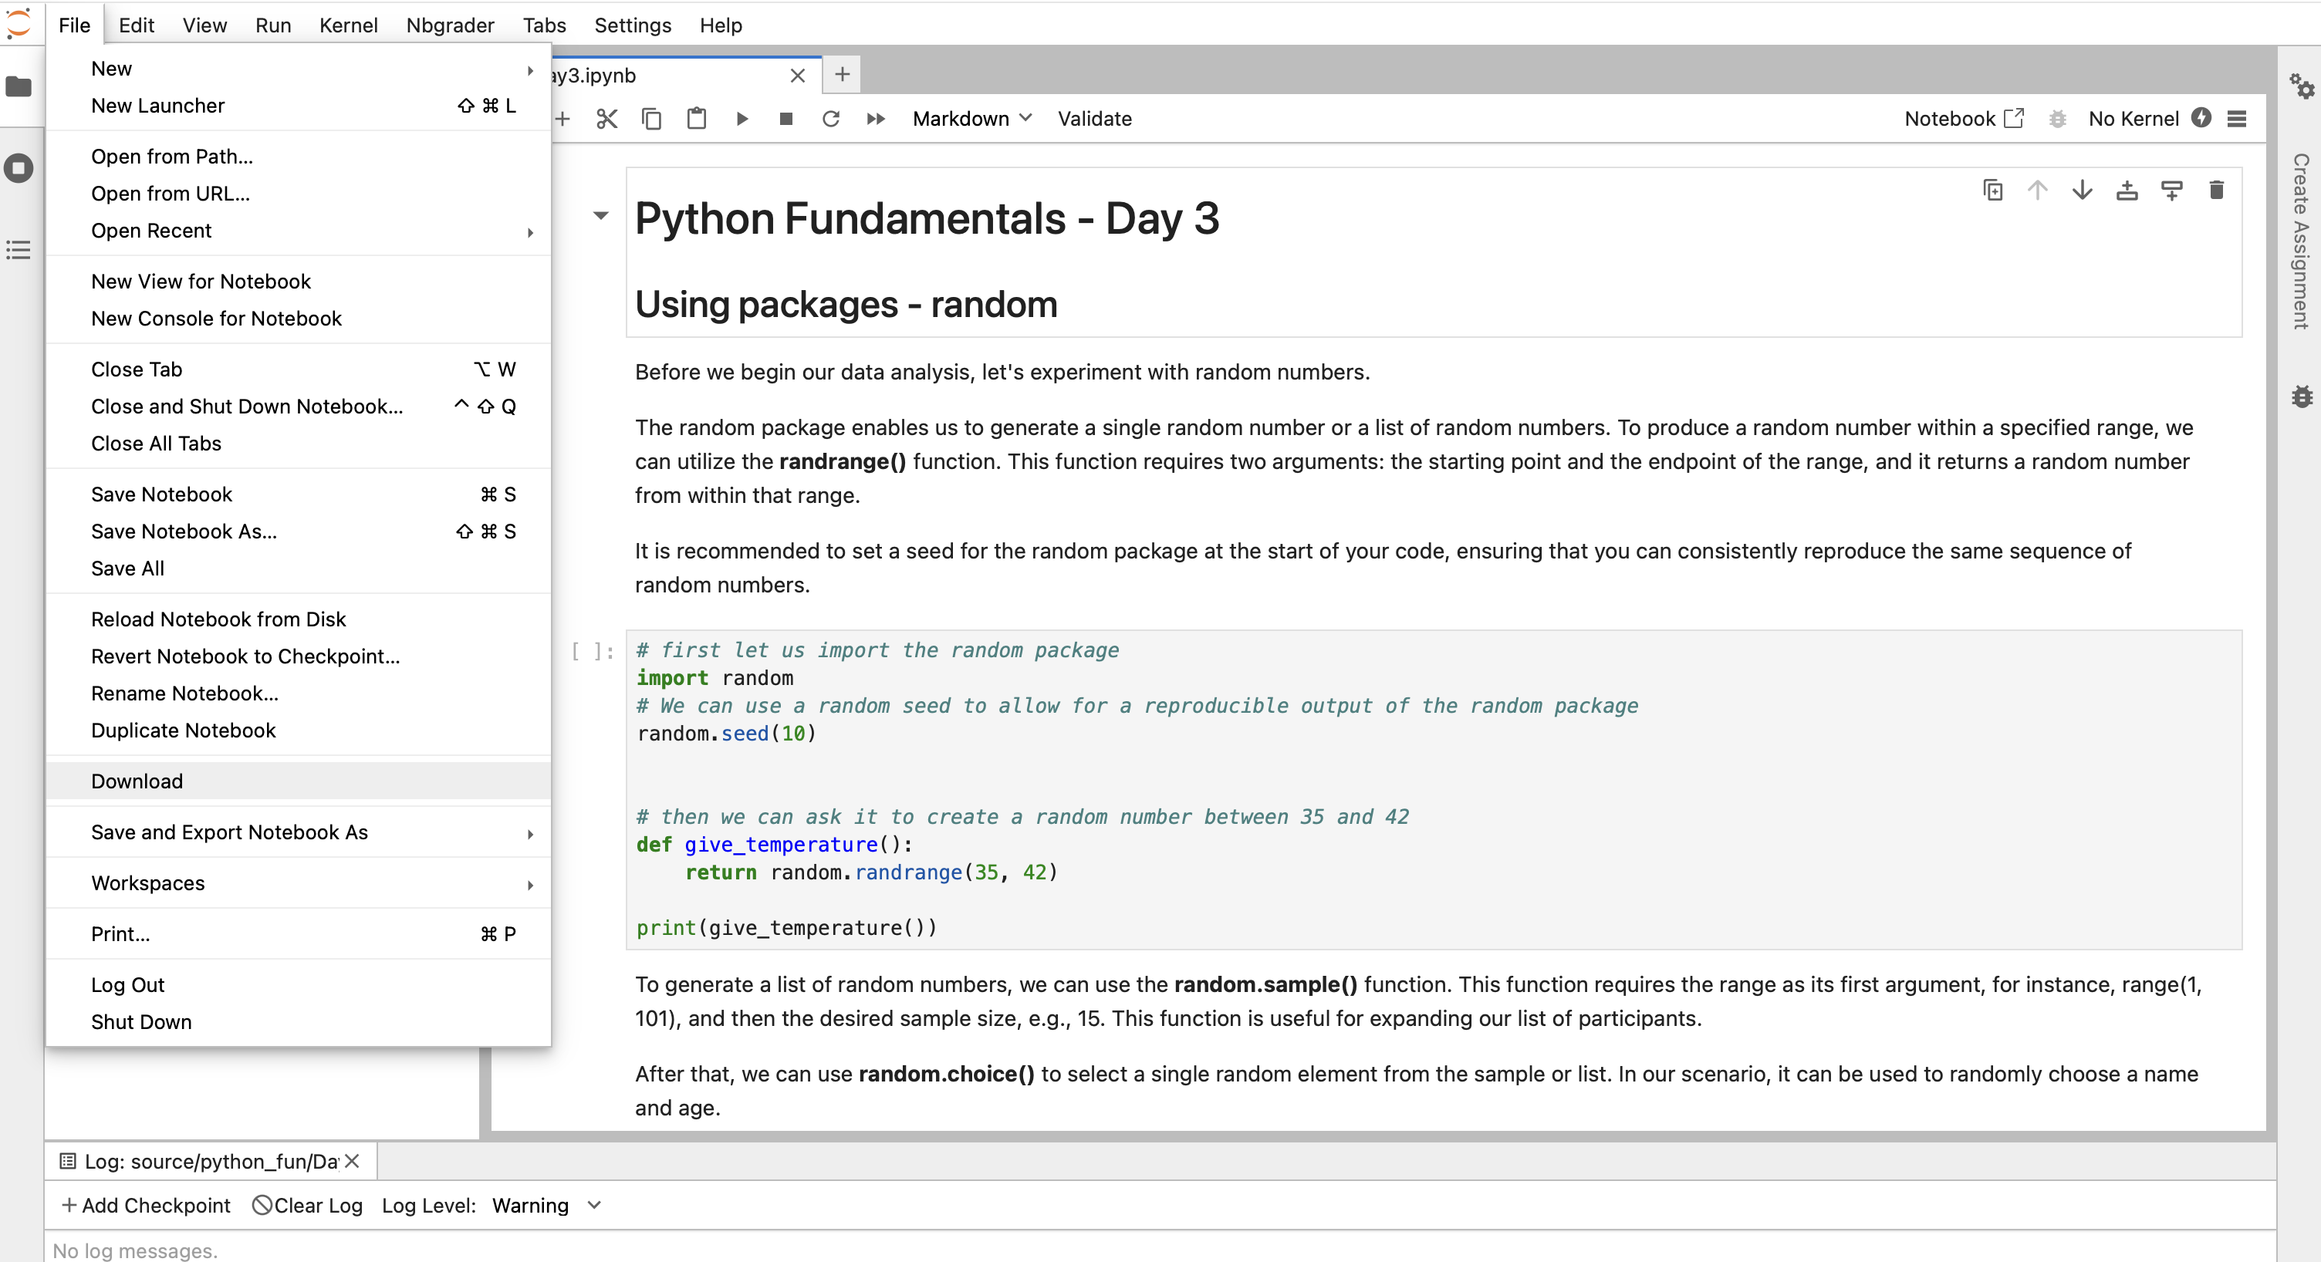
Task: Open the Nbgrader menu
Action: coord(450,25)
